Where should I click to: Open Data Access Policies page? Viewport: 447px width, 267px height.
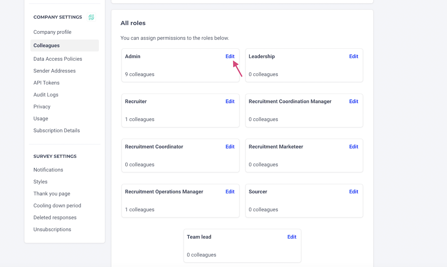coord(58,59)
